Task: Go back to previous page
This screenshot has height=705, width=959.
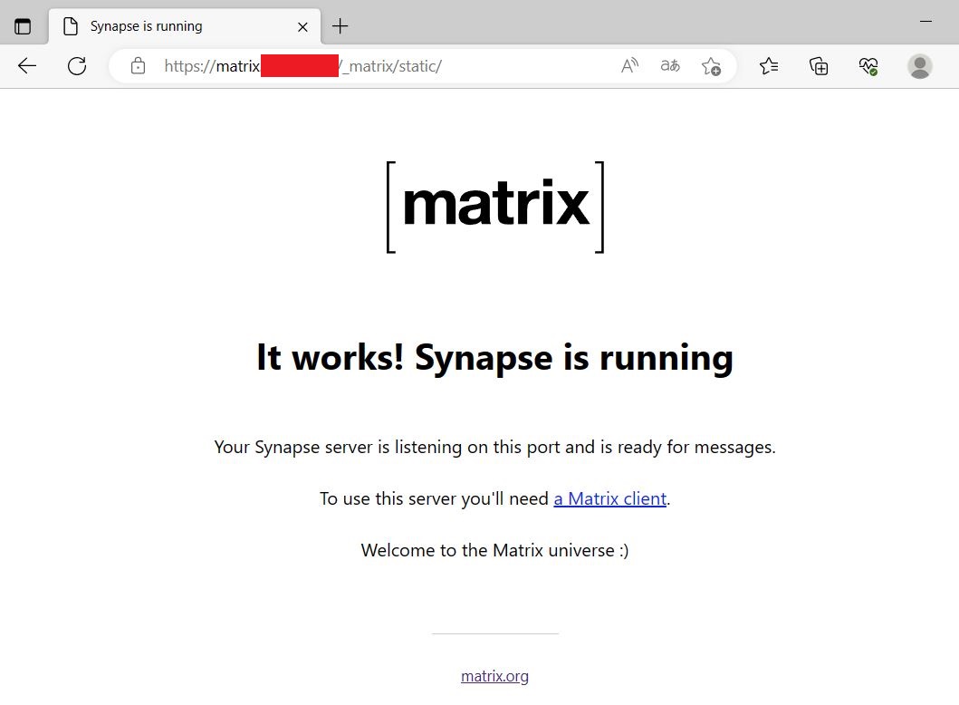Action: (x=27, y=65)
